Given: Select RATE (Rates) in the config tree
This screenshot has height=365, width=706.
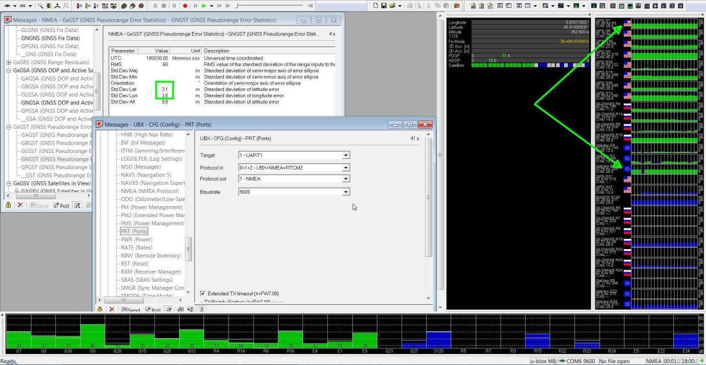Looking at the screenshot, I should click(x=135, y=248).
